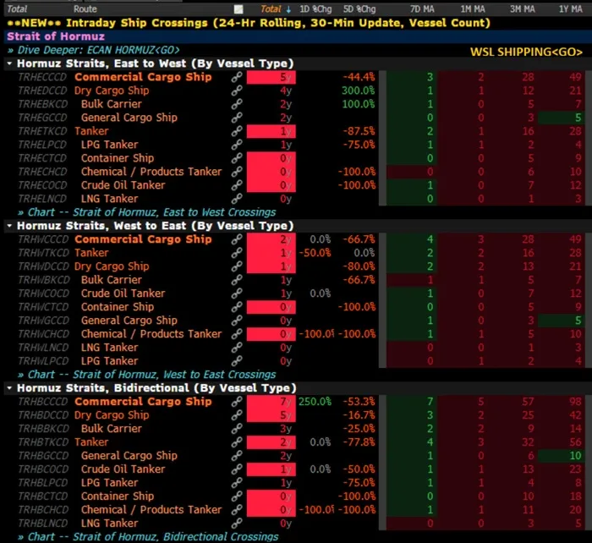Click red Total cell for East-to-West Tanker
Screen dimensions: 592x543
(270, 131)
